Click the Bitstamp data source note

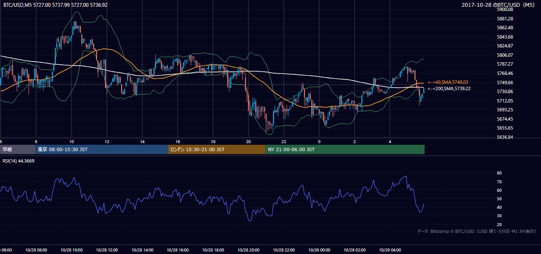[477, 231]
